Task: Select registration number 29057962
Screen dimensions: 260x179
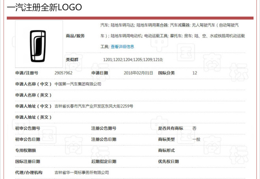Action: [63, 73]
